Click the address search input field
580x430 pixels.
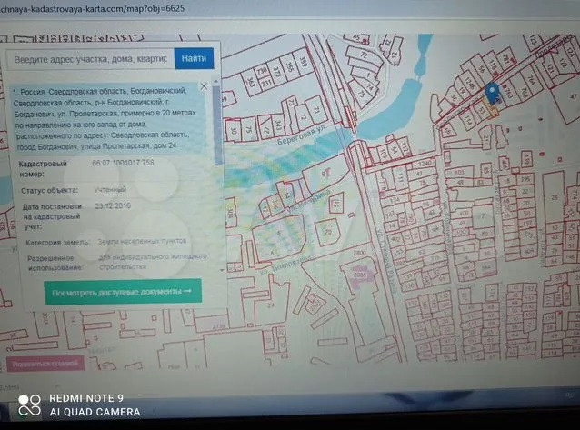91,59
